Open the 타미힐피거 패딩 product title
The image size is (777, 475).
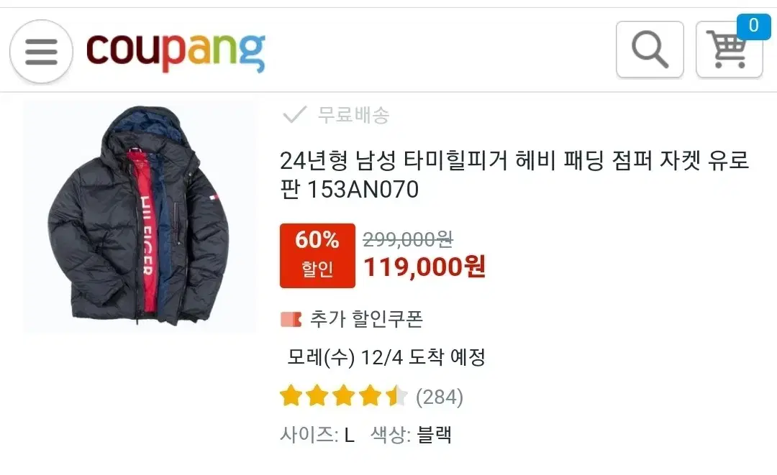(x=514, y=175)
